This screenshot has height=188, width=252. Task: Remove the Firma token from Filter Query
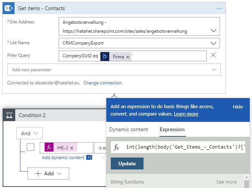click(128, 57)
